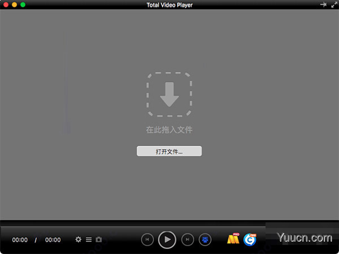Screen dimensions: 339x254
Task: Enter full screen using the title bar arrows
Action: click(334, 5)
